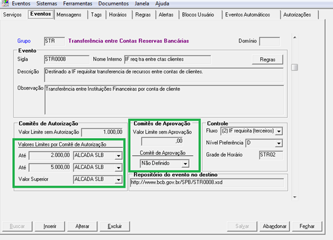Click the blue Grupo link
Viewport: 333px width, 240px height.
coord(24,41)
